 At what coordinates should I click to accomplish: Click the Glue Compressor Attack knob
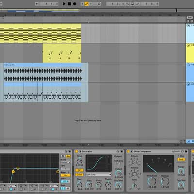pyautogui.click(x=134, y=162)
